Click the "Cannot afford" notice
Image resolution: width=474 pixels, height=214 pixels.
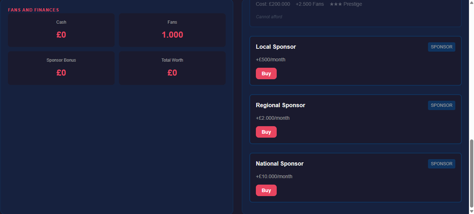click(269, 17)
